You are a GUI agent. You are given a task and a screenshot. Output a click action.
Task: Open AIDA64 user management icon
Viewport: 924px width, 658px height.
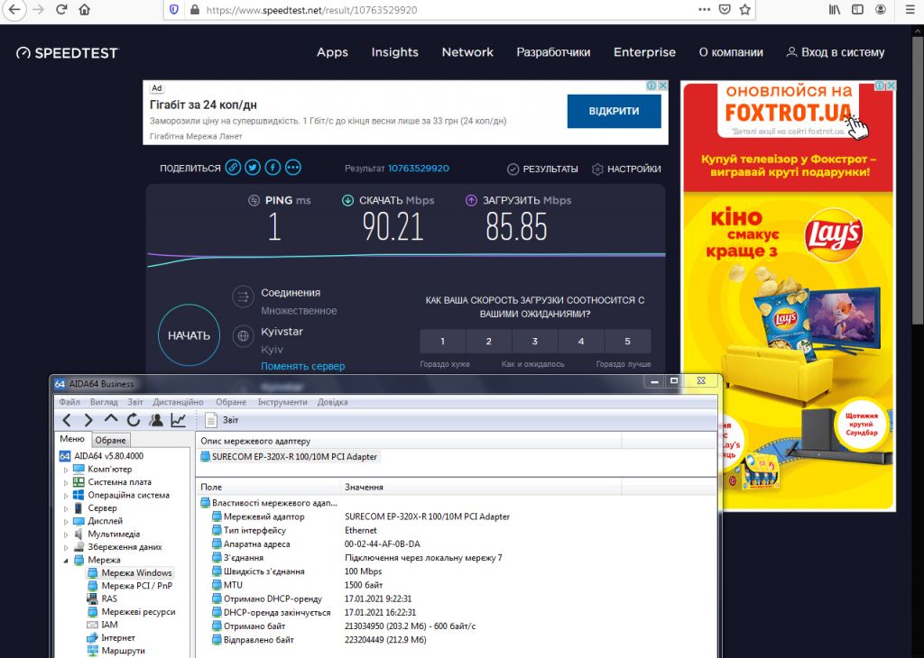coord(156,420)
